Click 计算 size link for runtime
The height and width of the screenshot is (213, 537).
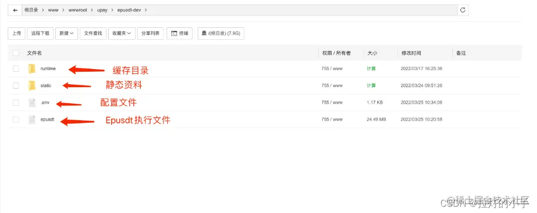click(371, 69)
